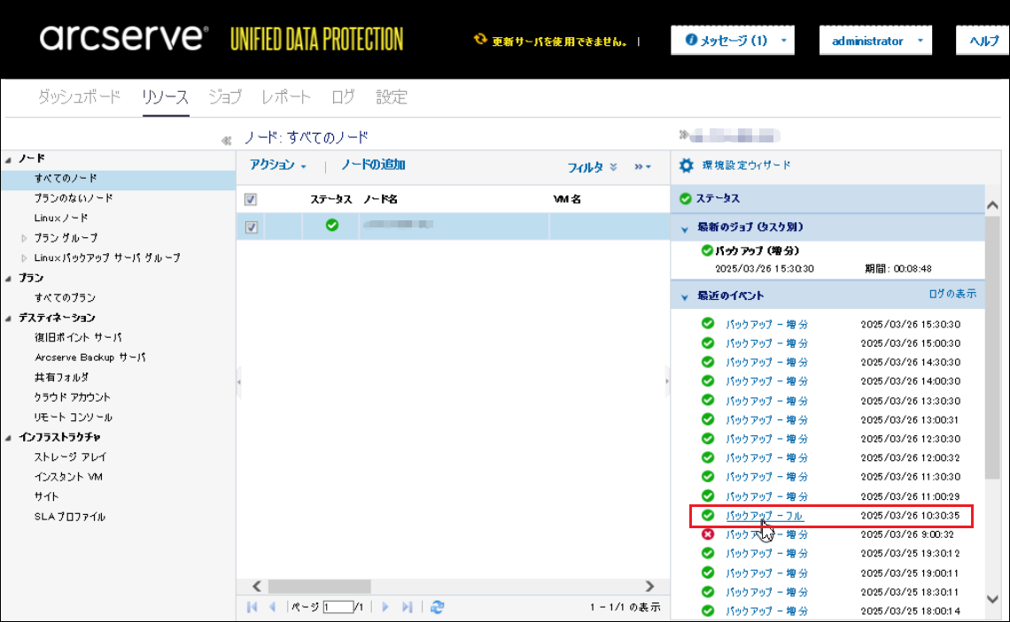Click the vertical scrollbar thumb in right panel
The image size is (1010, 622).
tap(992, 348)
